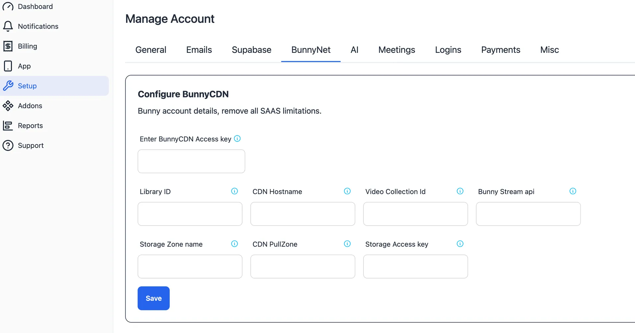Focus the Bunny Stream api field
Image resolution: width=635 pixels, height=333 pixels.
529,214
